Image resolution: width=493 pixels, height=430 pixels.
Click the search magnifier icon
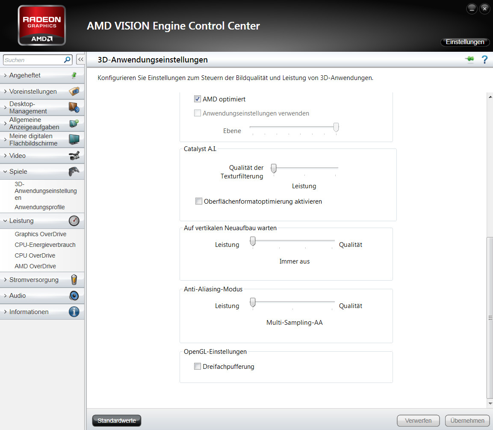coord(67,60)
